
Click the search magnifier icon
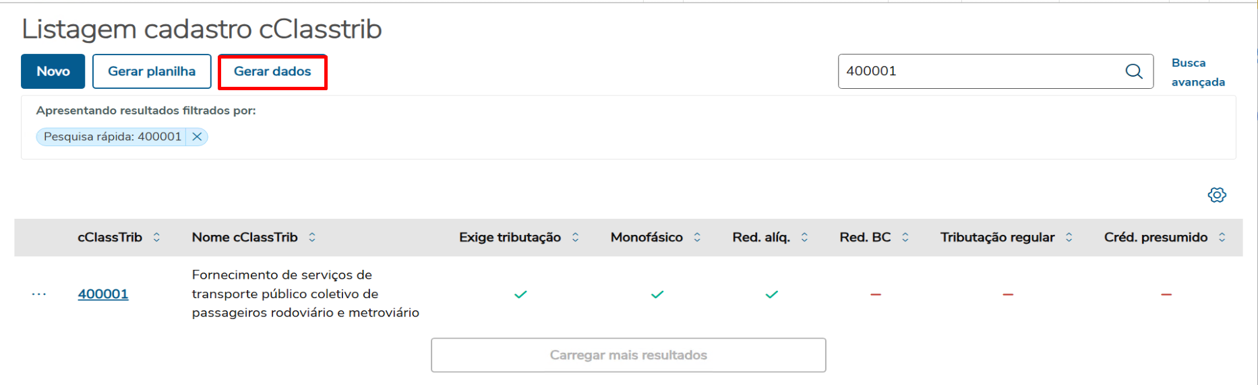point(1134,71)
